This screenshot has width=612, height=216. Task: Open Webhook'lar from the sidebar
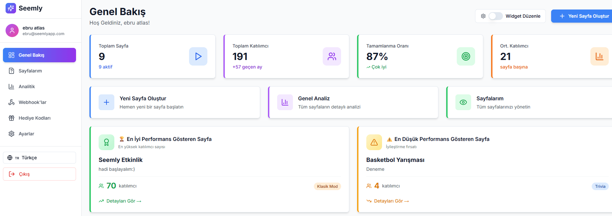[x=32, y=102]
